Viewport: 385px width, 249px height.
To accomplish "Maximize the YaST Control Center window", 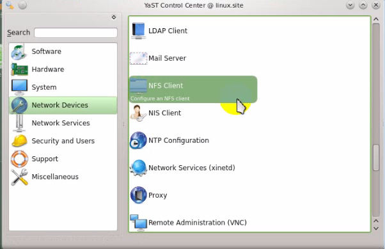I will click(x=363, y=5).
